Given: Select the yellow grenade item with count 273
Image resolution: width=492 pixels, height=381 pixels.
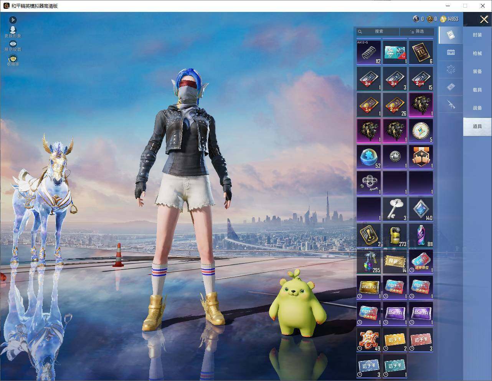Looking at the screenshot, I should 395,235.
